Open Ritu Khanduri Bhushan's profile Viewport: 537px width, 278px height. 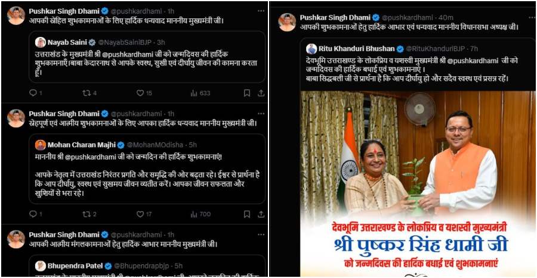(357, 49)
